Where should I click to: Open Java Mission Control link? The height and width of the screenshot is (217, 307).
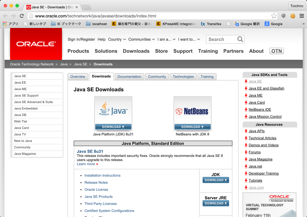pyautogui.click(x=265, y=117)
